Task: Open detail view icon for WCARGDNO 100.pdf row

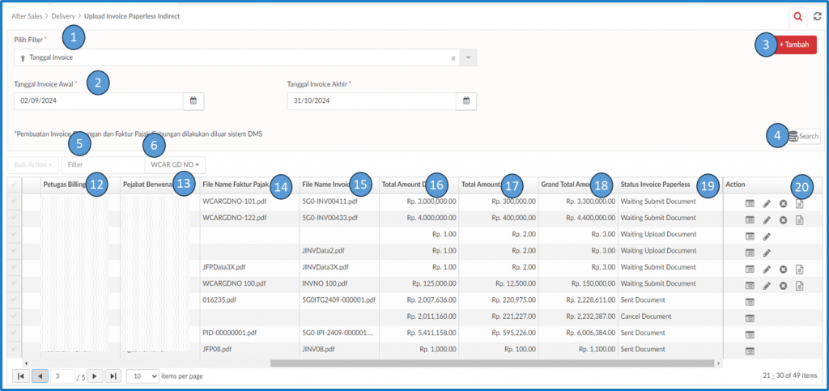Action: click(750, 286)
